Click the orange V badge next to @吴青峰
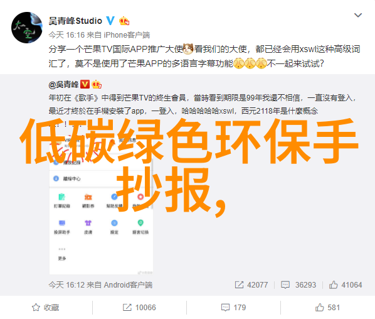The width and height of the screenshot is (375, 319). (x=85, y=84)
